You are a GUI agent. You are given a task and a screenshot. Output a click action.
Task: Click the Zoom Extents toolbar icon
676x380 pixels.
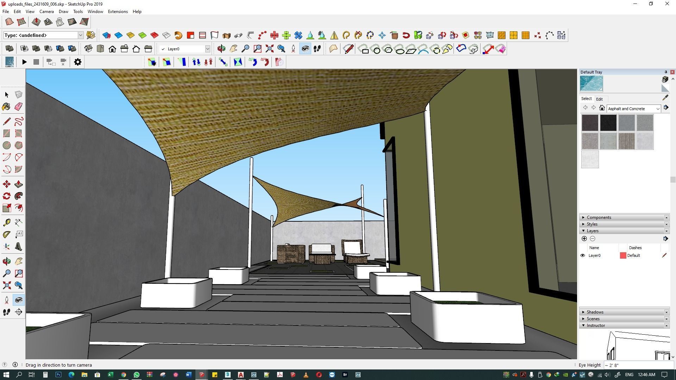click(269, 49)
